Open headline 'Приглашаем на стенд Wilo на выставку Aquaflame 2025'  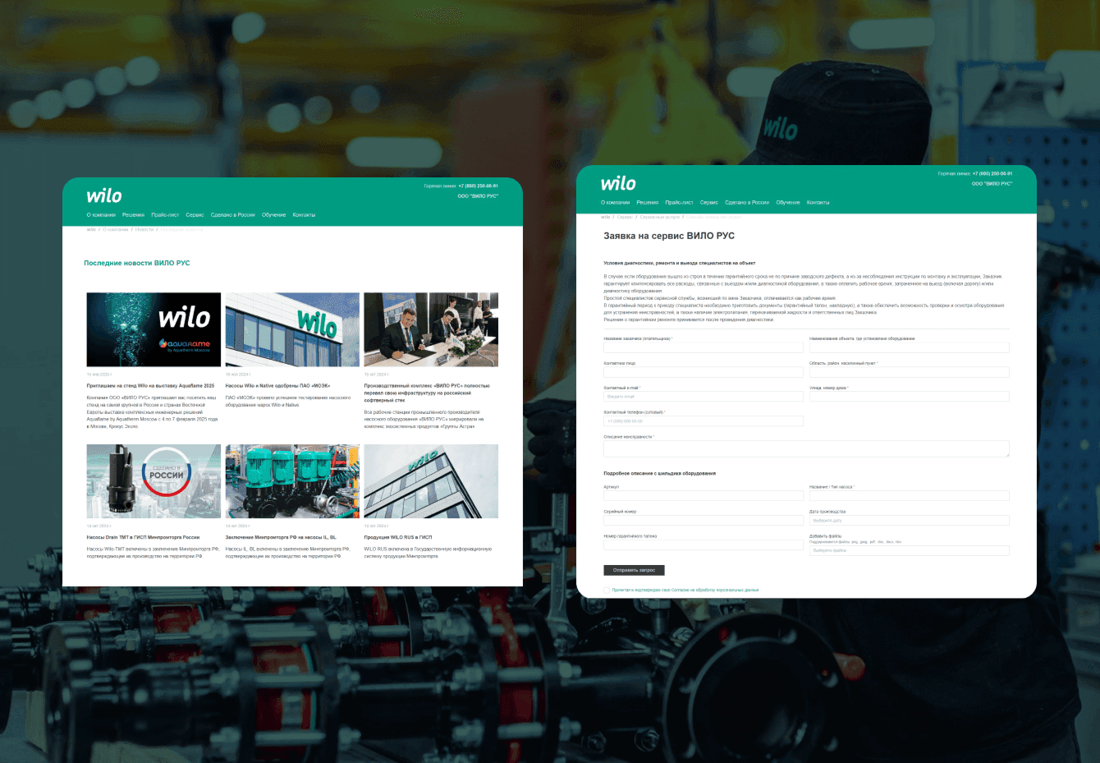(x=150, y=386)
